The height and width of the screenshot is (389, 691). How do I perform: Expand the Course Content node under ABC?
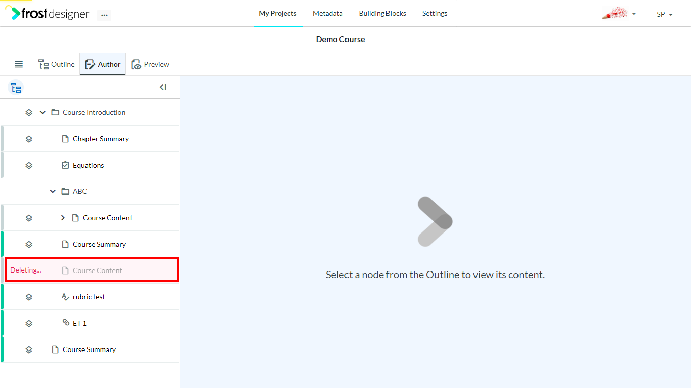(x=63, y=218)
